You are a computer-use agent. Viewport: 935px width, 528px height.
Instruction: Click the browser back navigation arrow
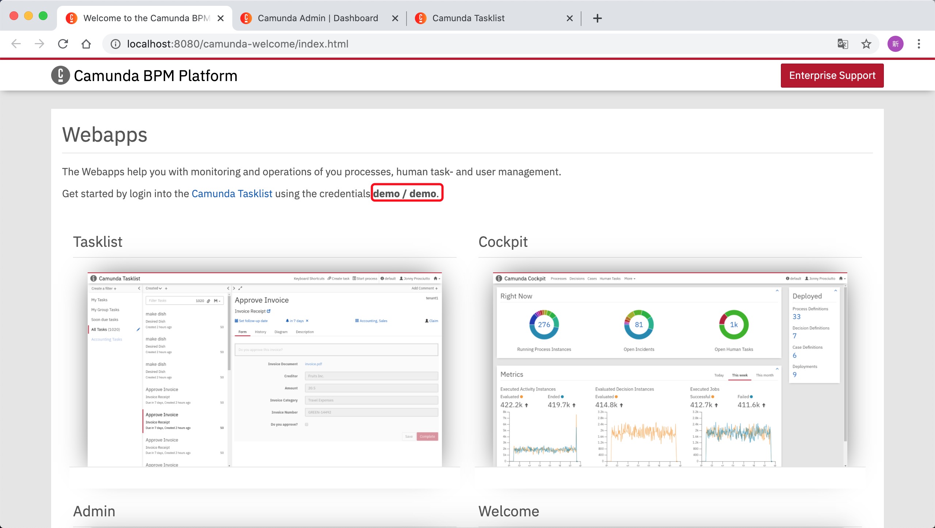pos(16,44)
